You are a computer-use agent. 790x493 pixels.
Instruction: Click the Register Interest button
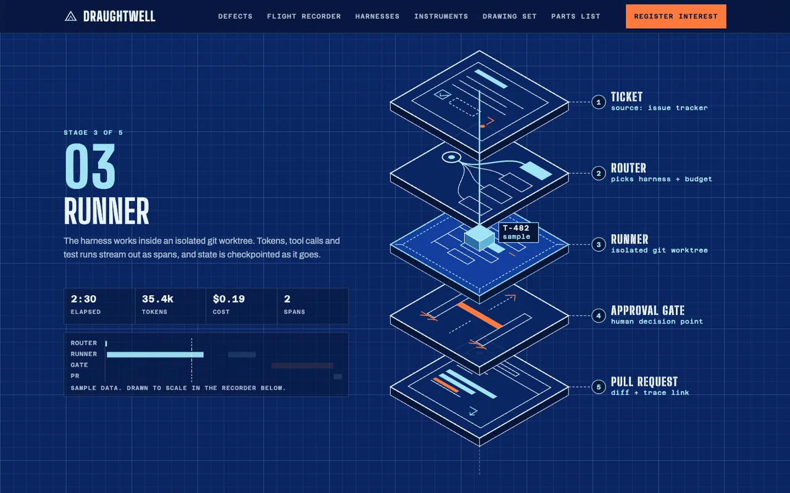(x=676, y=17)
